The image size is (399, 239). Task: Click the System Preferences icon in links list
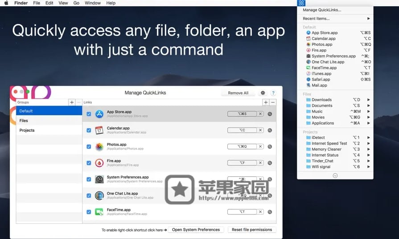pos(99,179)
